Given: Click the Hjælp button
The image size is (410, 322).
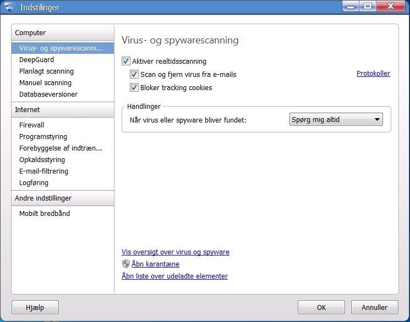Looking at the screenshot, I should (x=35, y=307).
